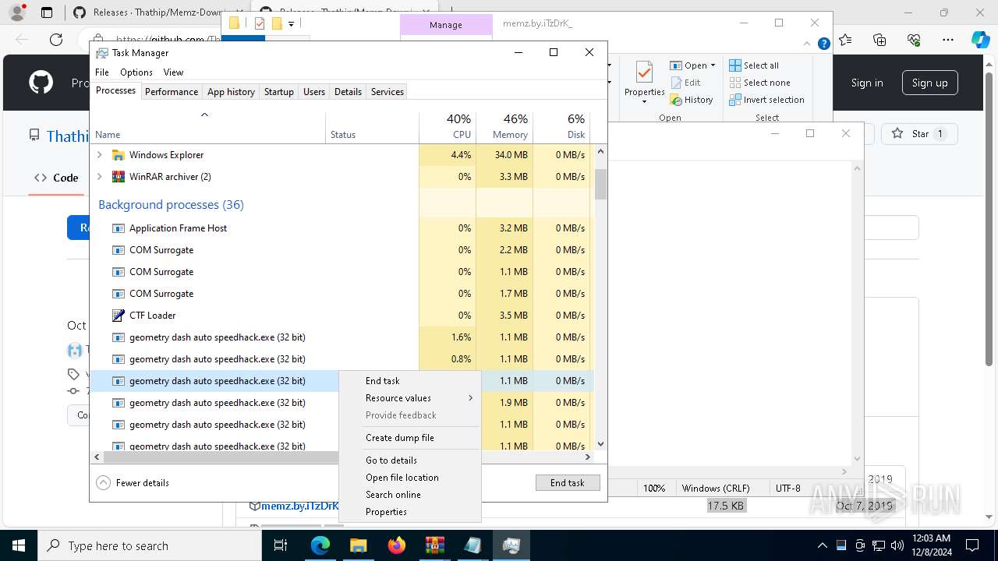Click the Application Frame Host icon

(119, 228)
